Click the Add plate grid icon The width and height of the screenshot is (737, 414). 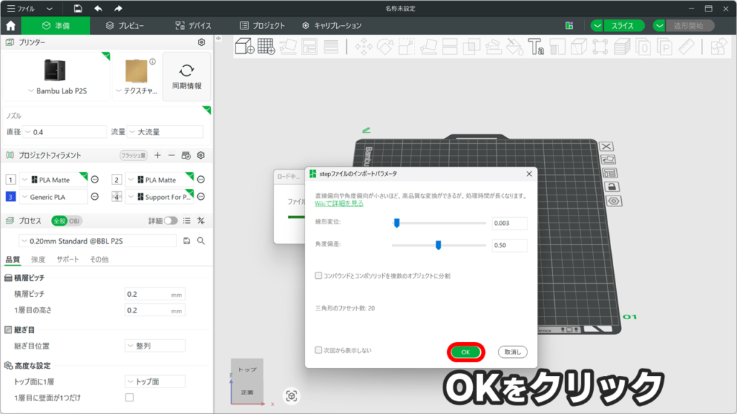266,47
